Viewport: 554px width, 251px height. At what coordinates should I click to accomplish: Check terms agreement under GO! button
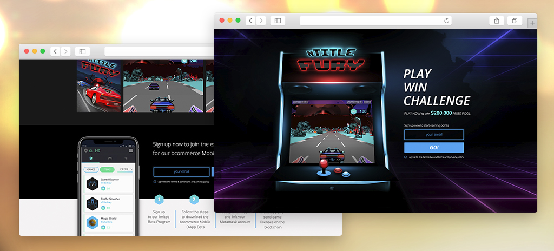click(x=406, y=157)
